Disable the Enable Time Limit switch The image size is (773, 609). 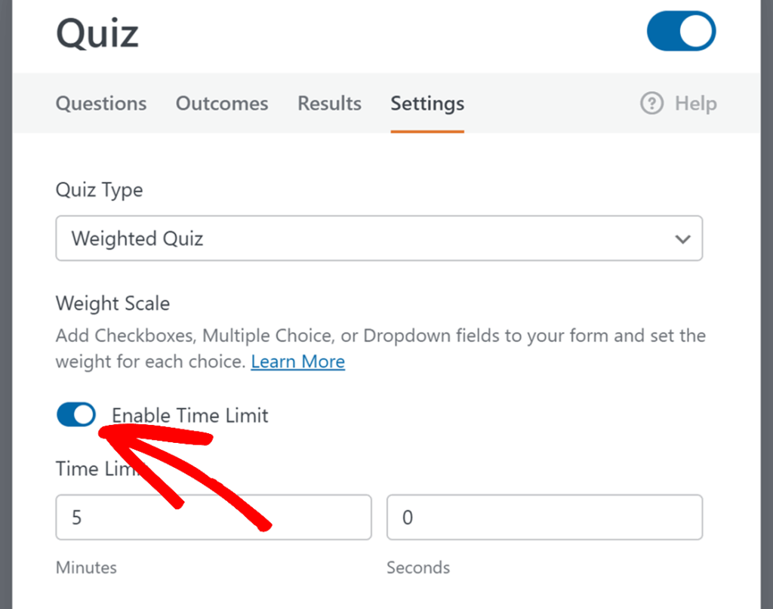tap(76, 414)
